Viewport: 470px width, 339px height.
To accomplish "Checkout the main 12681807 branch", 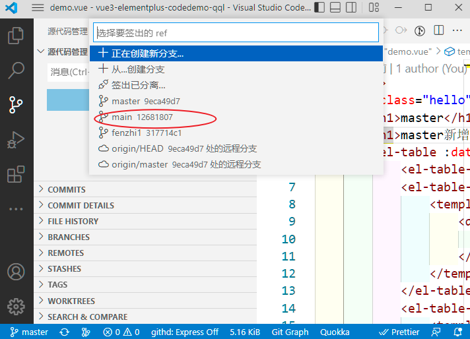I will (236, 117).
